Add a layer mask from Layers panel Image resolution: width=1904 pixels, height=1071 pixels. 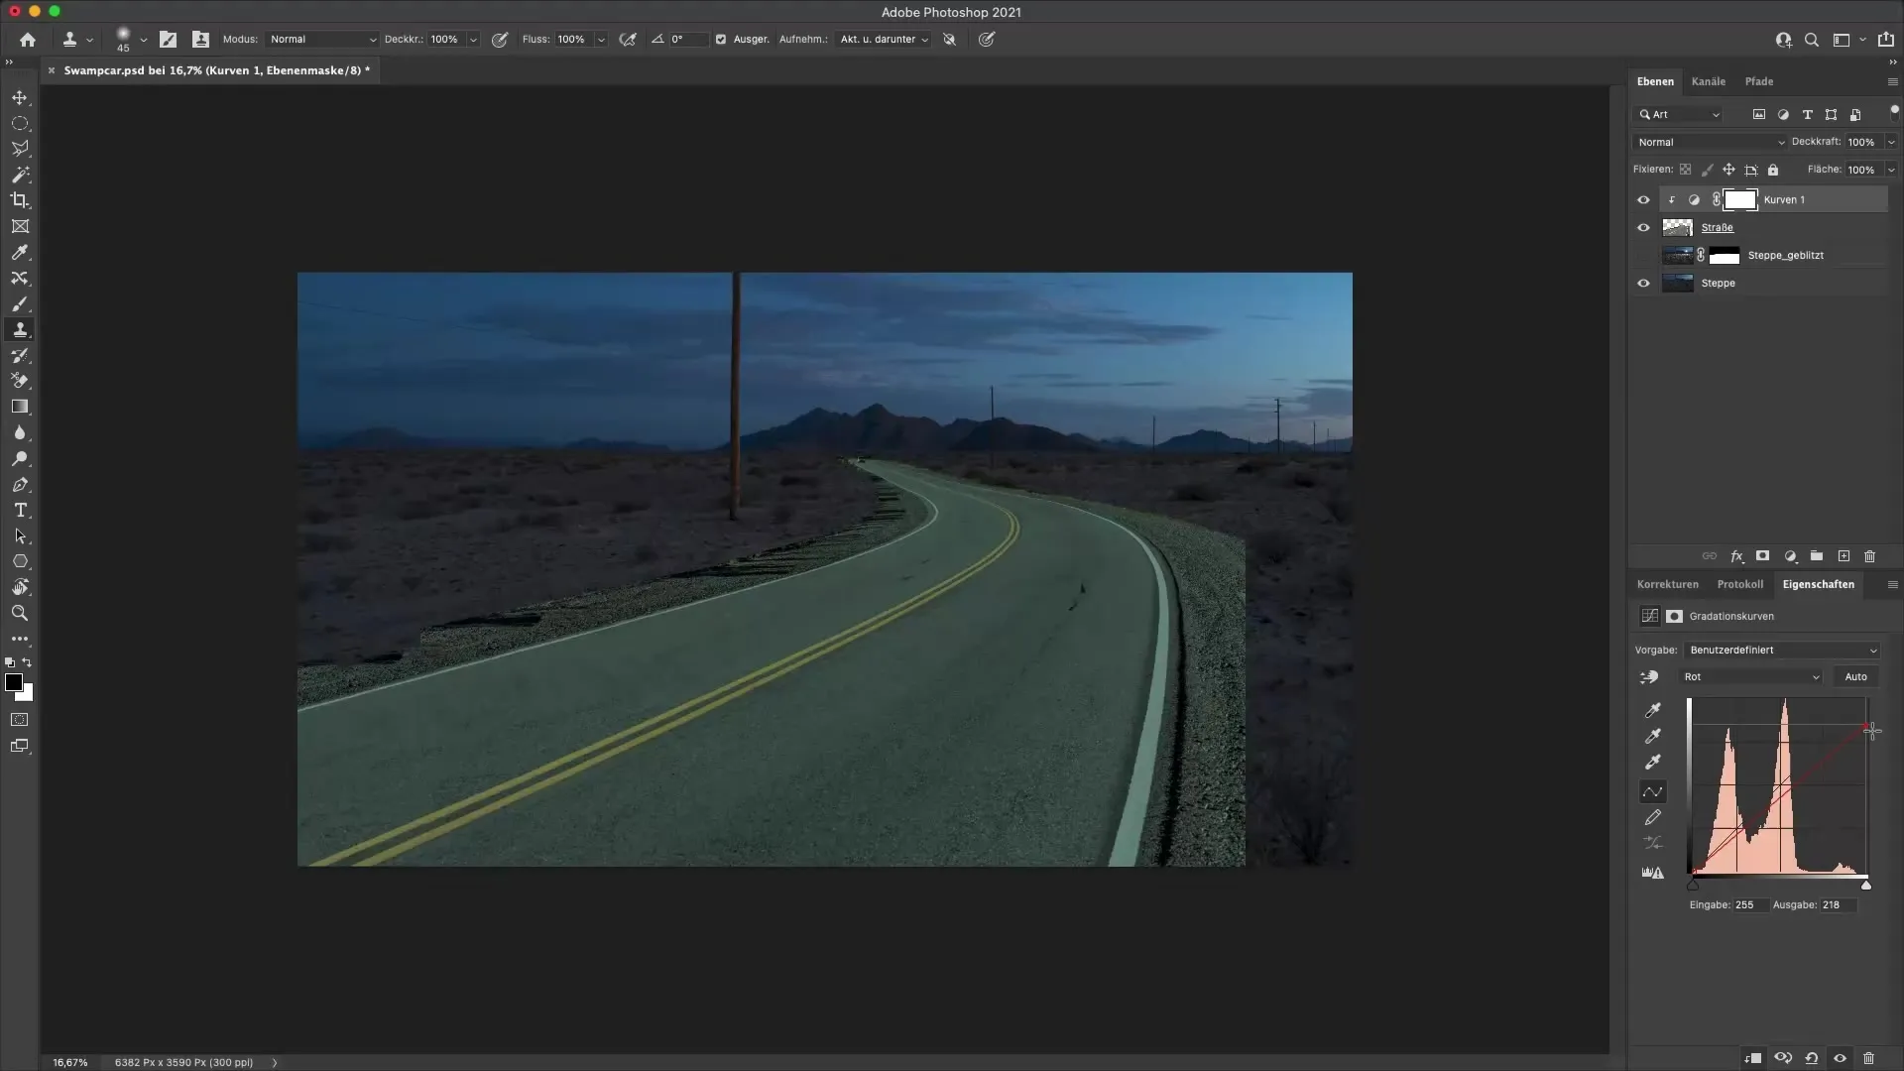(1762, 556)
